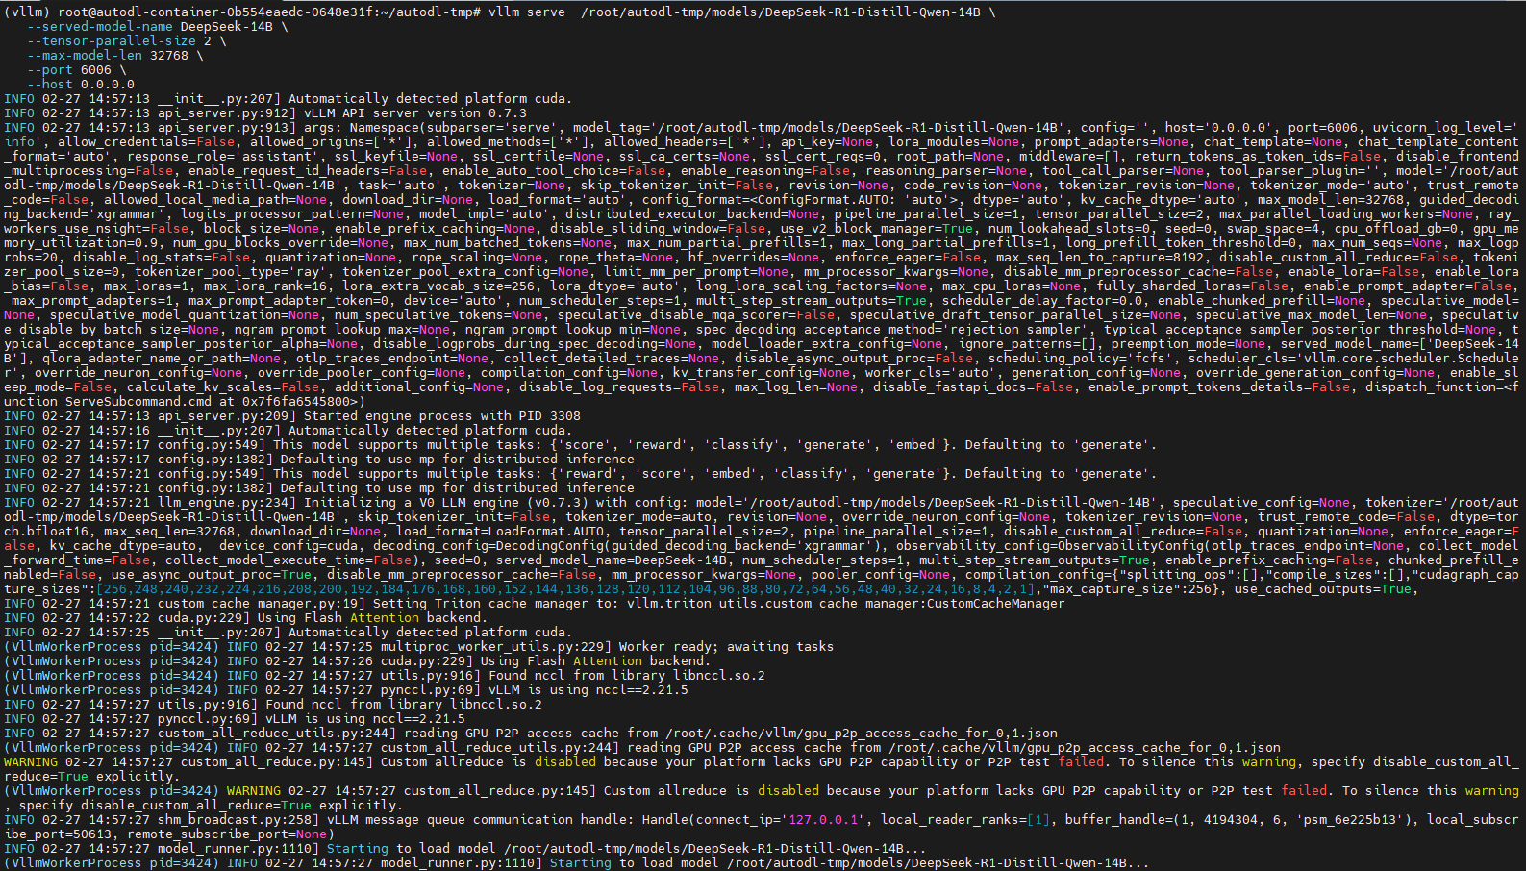Image resolution: width=1526 pixels, height=871 pixels.
Task: Click '"max_capture_size":256' in compilation config
Action: coord(1126,589)
